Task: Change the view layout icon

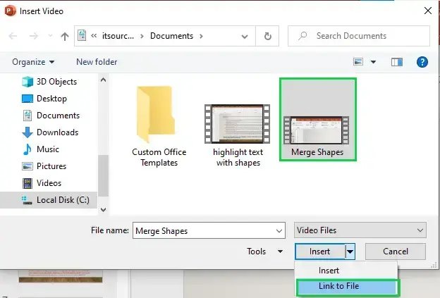Action: 358,62
